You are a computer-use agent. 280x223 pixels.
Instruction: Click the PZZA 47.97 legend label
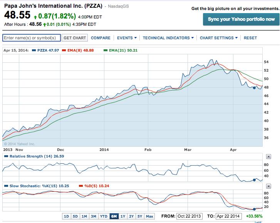point(48,50)
